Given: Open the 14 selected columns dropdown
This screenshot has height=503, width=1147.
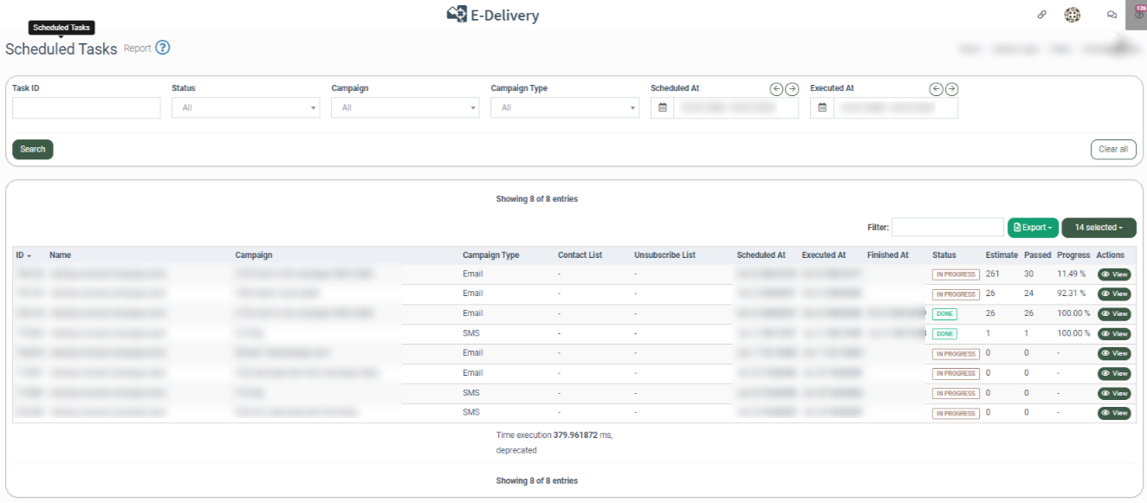Looking at the screenshot, I should [1098, 228].
